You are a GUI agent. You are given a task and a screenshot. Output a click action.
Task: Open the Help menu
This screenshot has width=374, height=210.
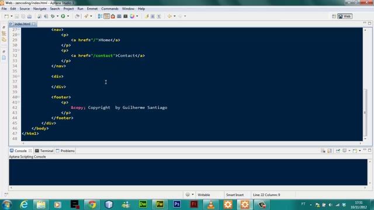pyautogui.click(x=141, y=9)
